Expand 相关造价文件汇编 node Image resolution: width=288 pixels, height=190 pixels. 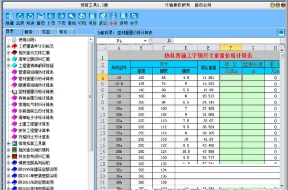tap(8, 52)
